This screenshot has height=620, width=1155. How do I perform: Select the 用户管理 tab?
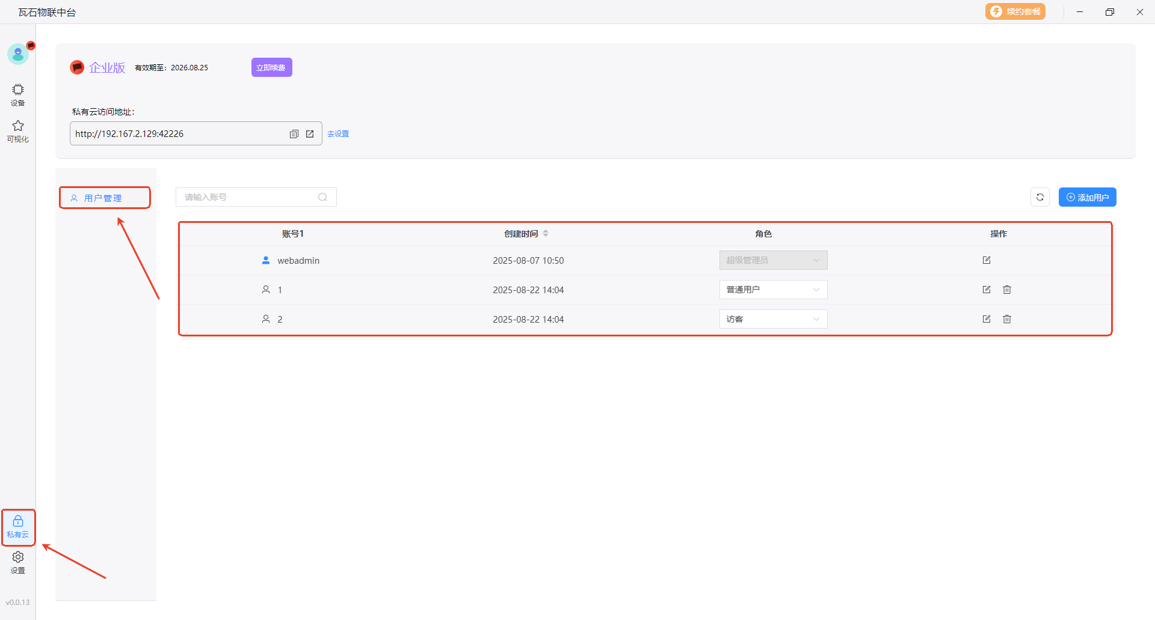click(104, 198)
